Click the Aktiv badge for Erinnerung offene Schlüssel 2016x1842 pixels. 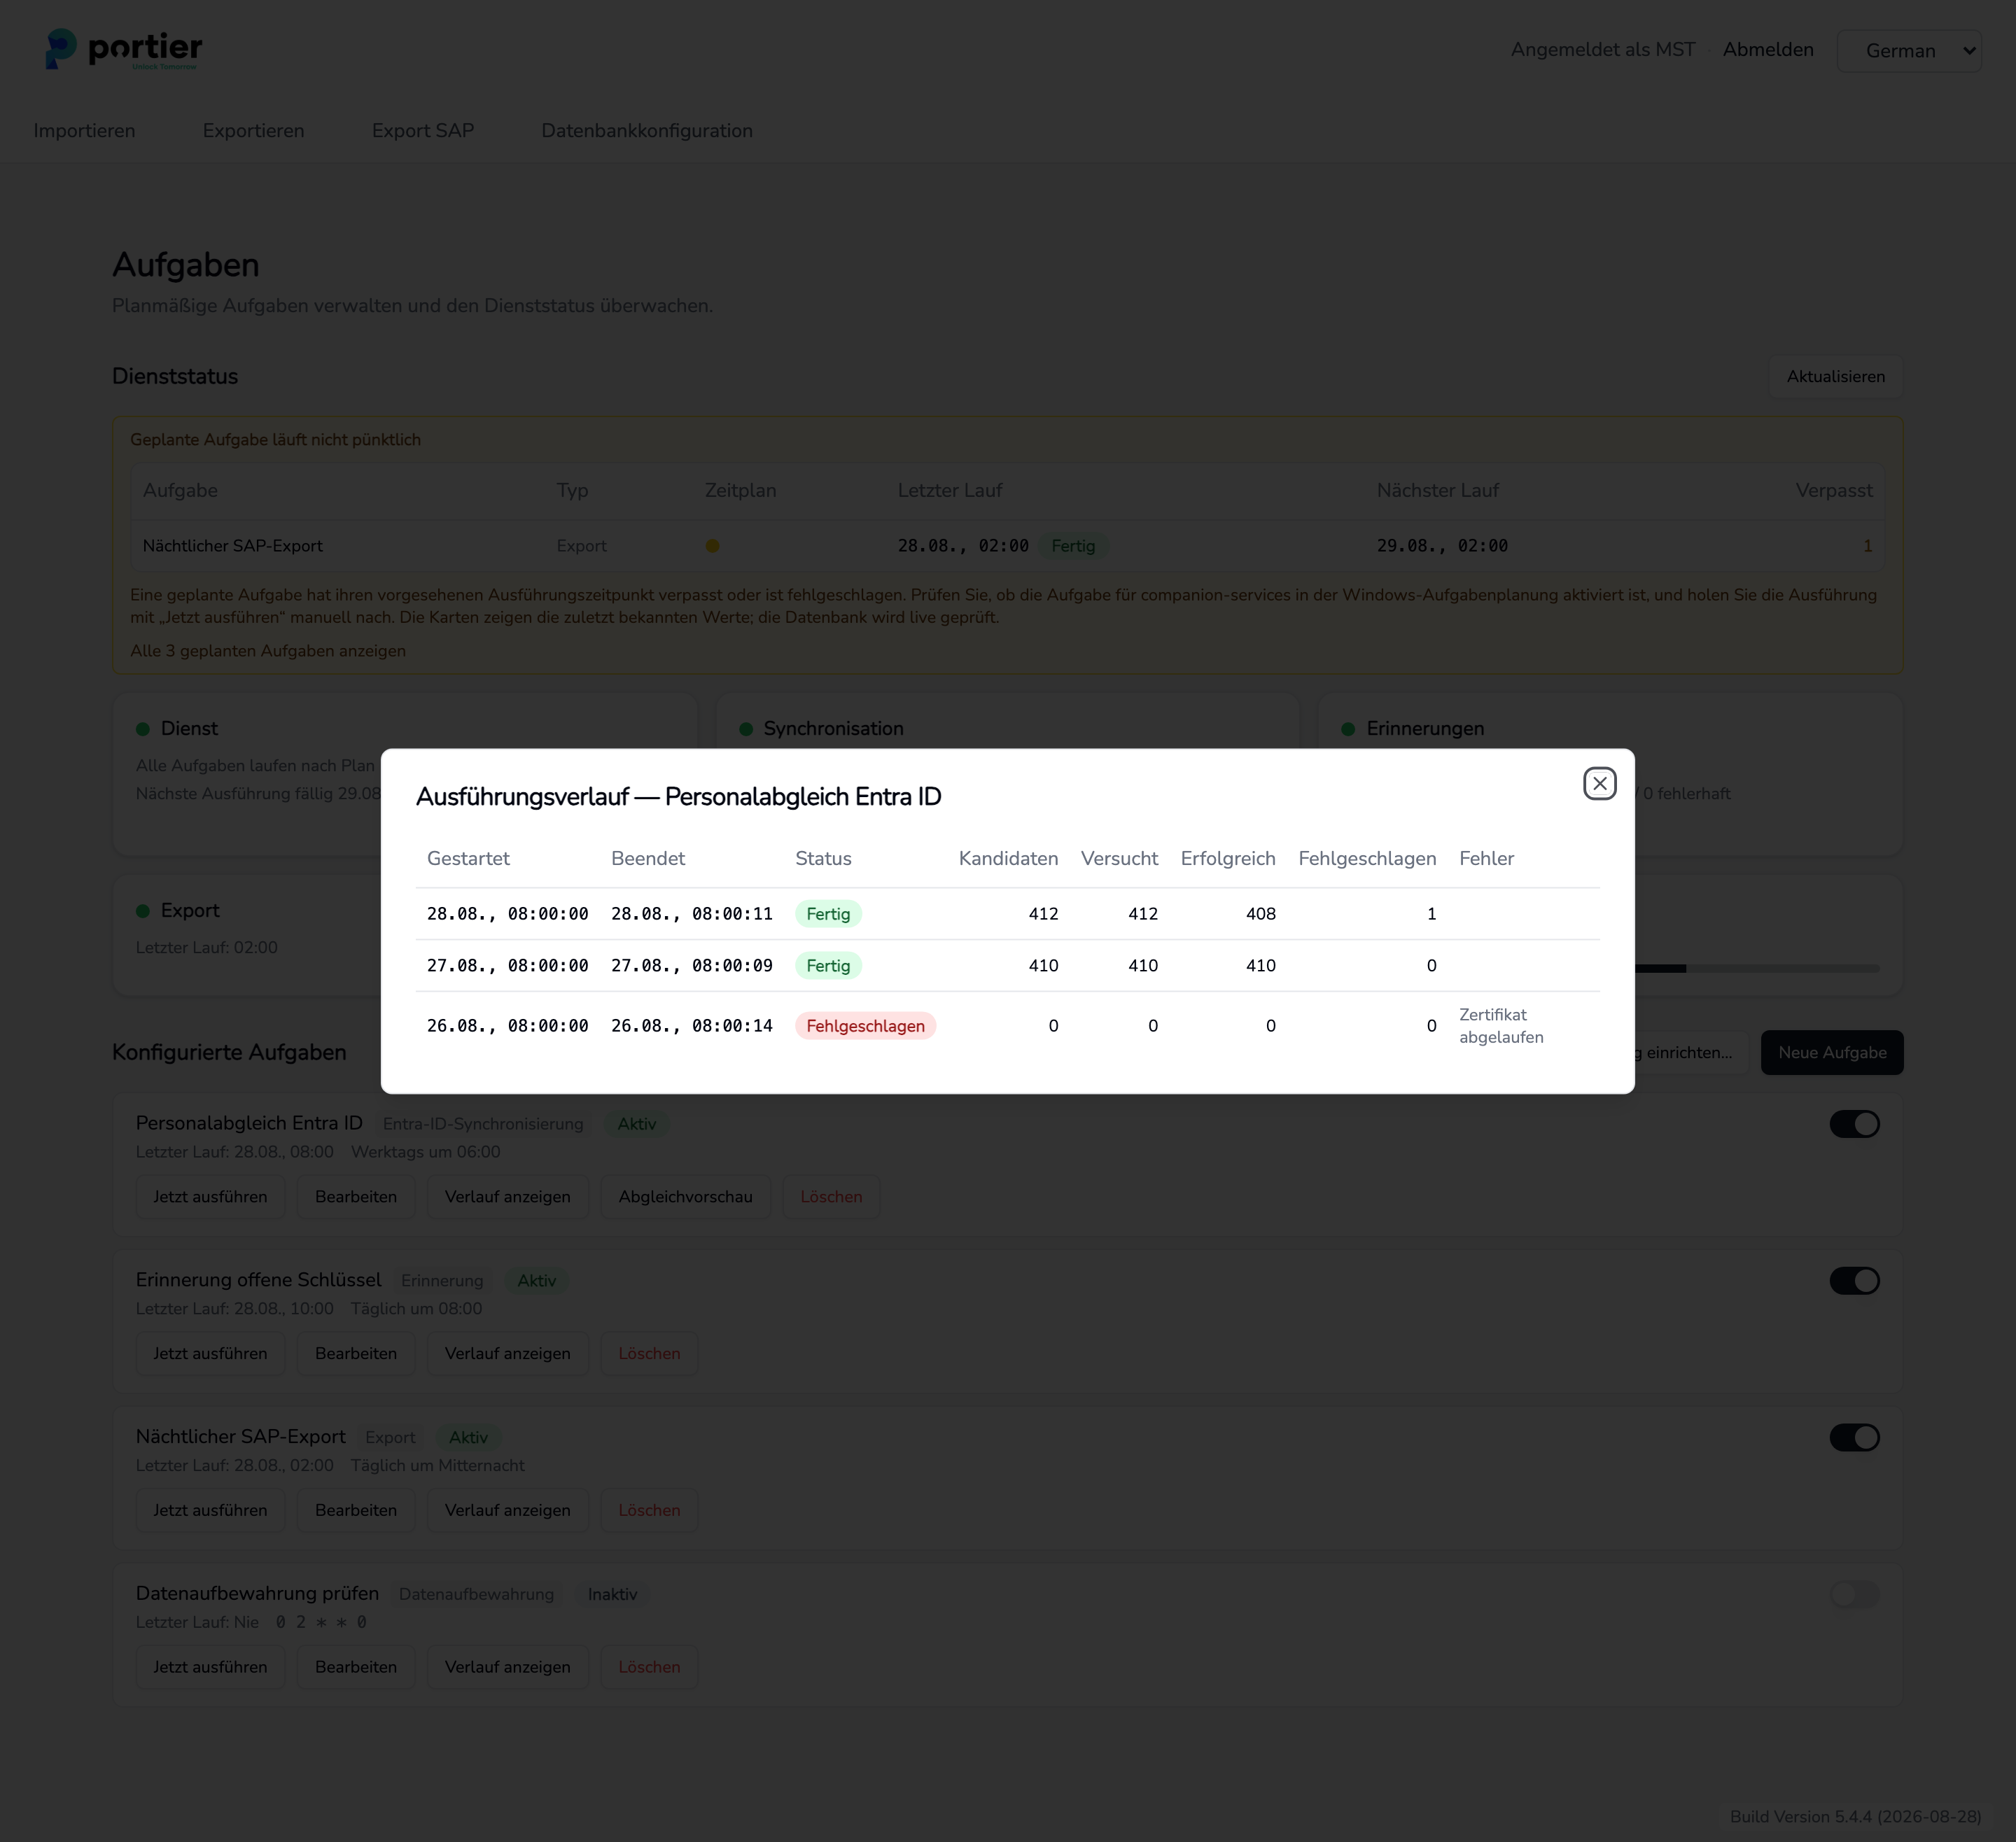coord(536,1281)
